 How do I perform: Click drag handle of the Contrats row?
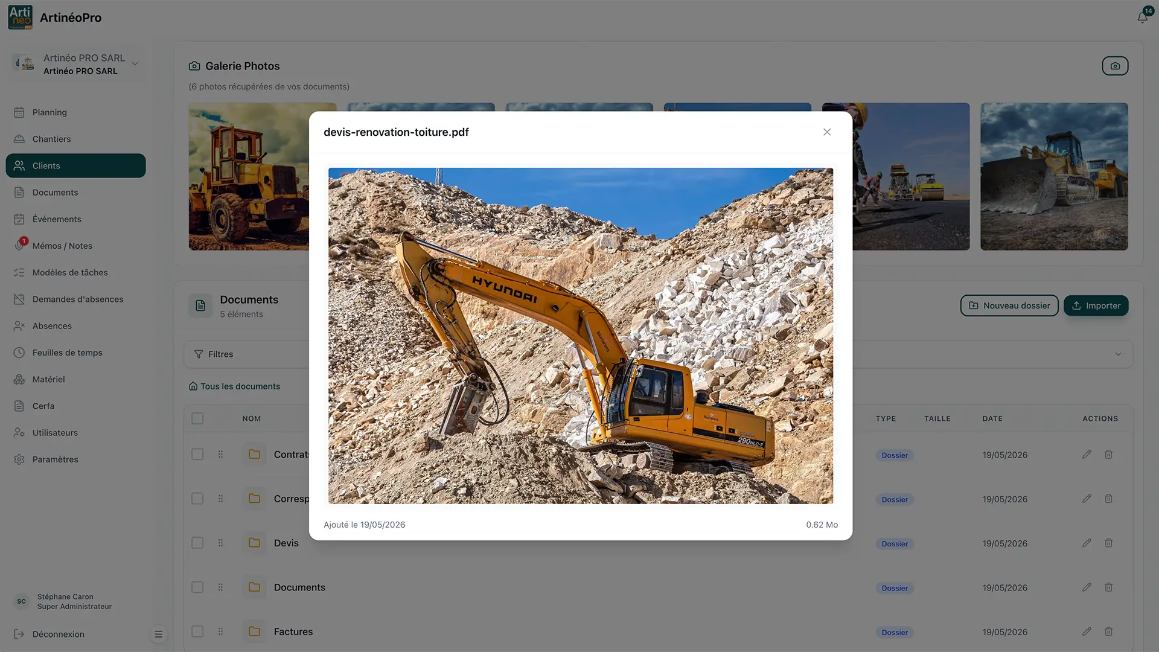click(x=220, y=455)
